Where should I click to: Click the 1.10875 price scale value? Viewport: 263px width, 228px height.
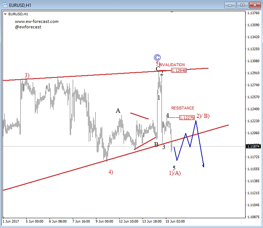point(254,217)
